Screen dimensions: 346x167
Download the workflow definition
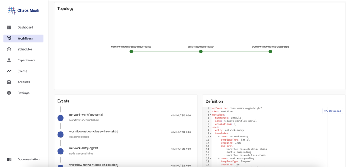pyautogui.click(x=333, y=111)
